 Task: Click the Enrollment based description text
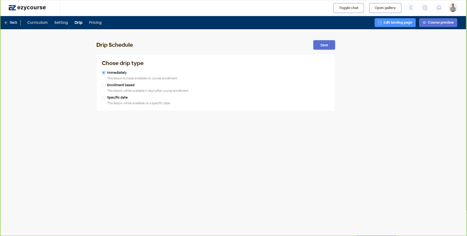(148, 91)
